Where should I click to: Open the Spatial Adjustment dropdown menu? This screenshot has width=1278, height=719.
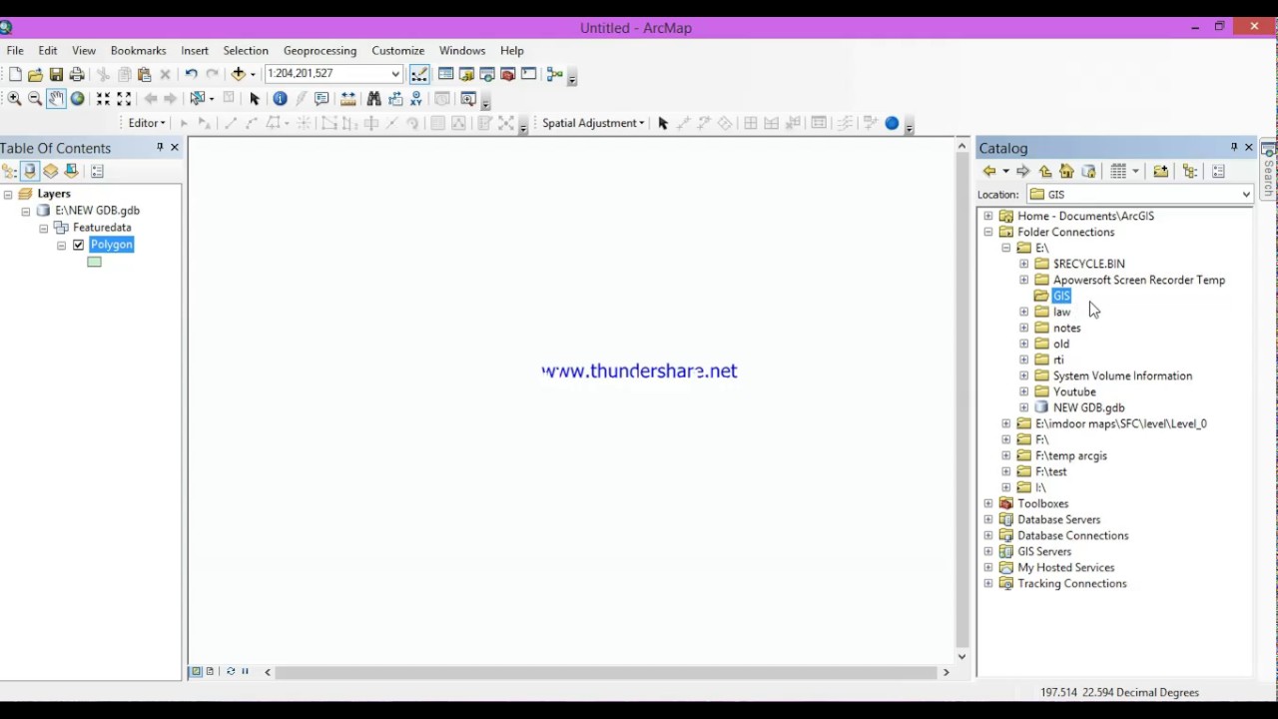(x=593, y=123)
